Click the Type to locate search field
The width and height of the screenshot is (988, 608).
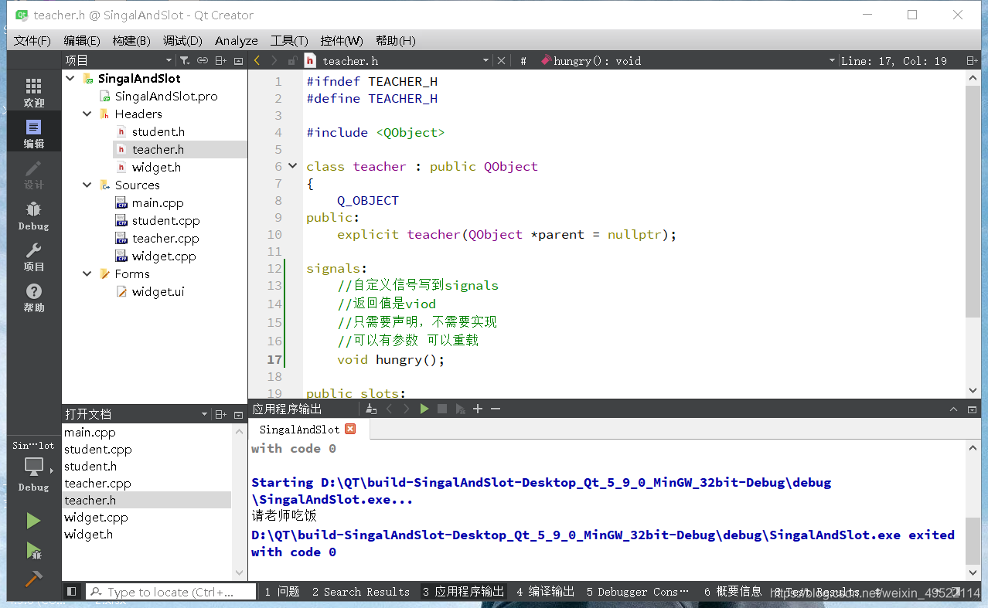(x=171, y=592)
